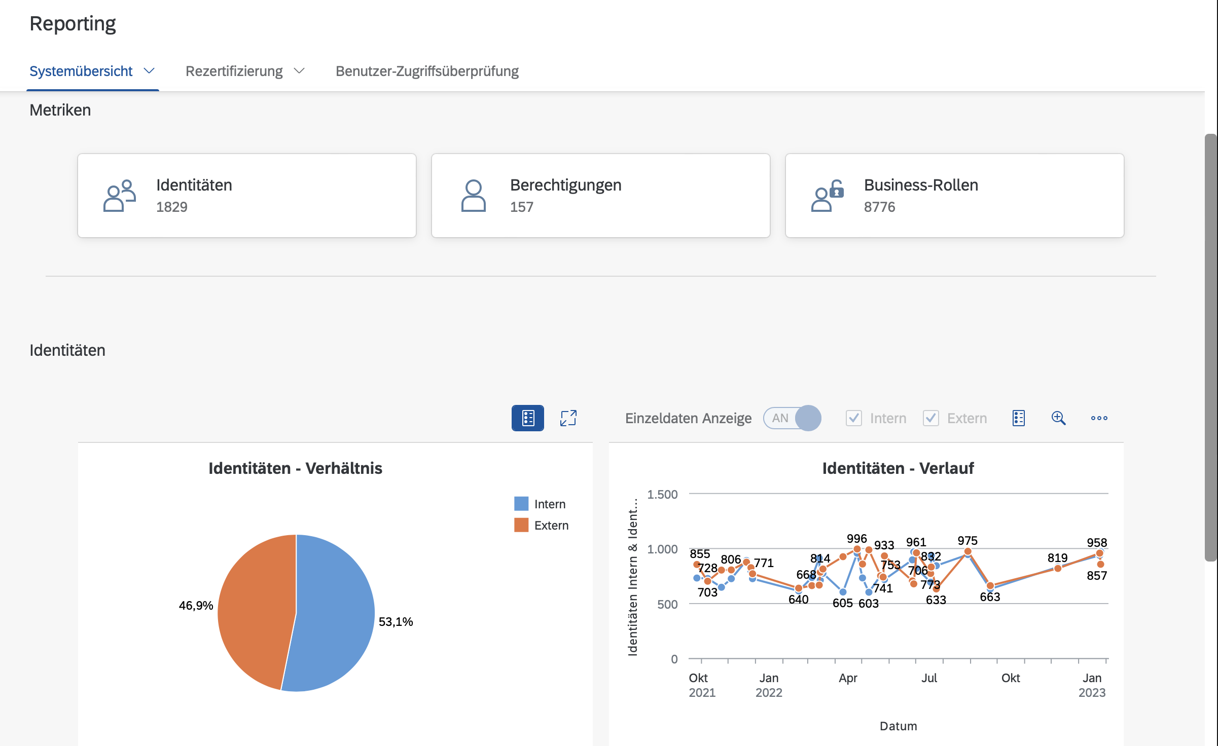This screenshot has width=1218, height=746.
Task: Click the Identitäten count 1829
Action: point(172,207)
